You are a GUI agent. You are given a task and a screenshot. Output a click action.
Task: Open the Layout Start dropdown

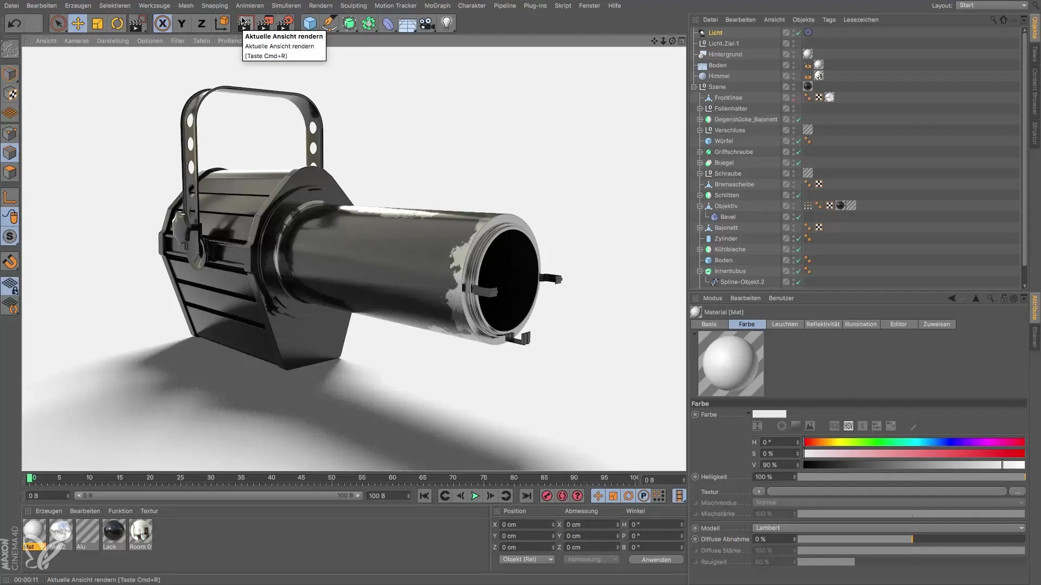[992, 5]
